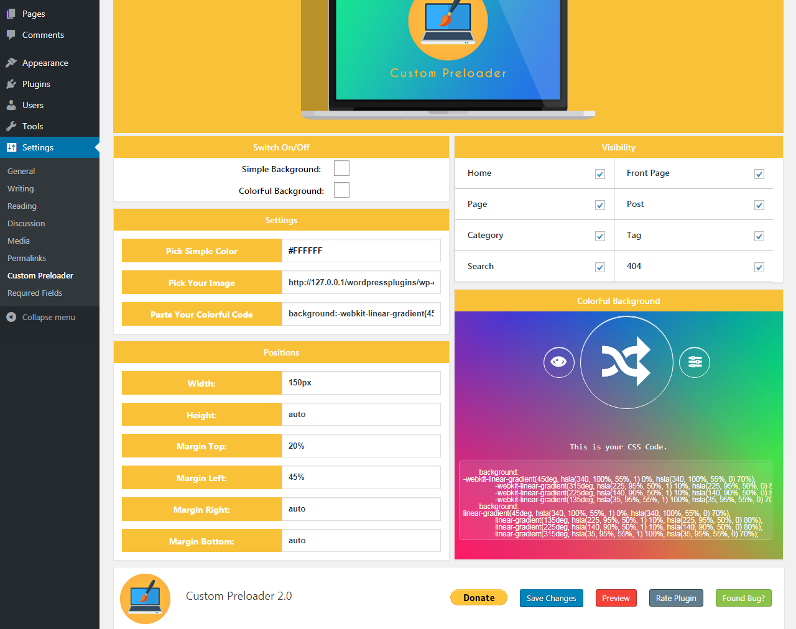Click the Paste Your Colorful Code field
The width and height of the screenshot is (796, 629).
pyautogui.click(x=361, y=314)
